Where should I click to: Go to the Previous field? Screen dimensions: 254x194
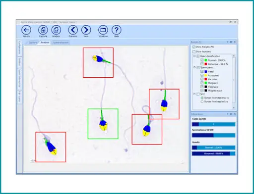(73, 30)
